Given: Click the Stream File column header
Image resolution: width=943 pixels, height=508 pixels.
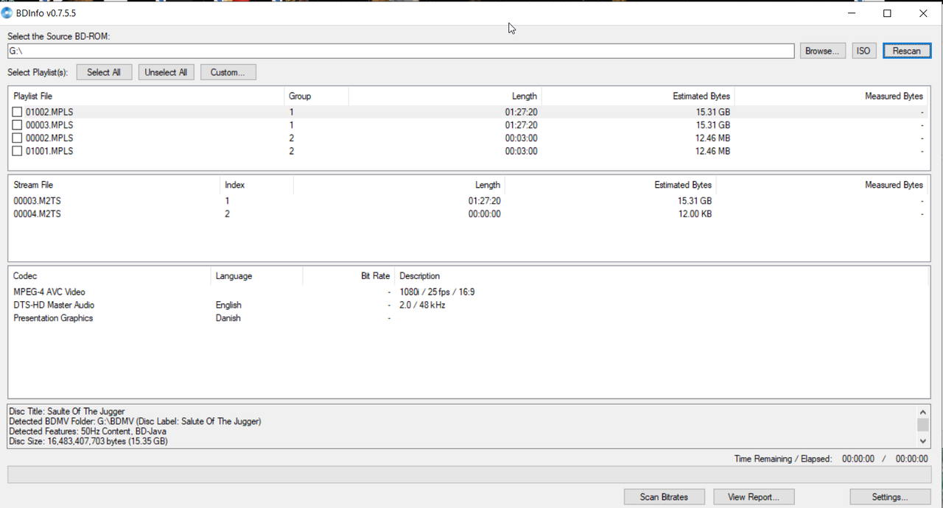Looking at the screenshot, I should (114, 185).
